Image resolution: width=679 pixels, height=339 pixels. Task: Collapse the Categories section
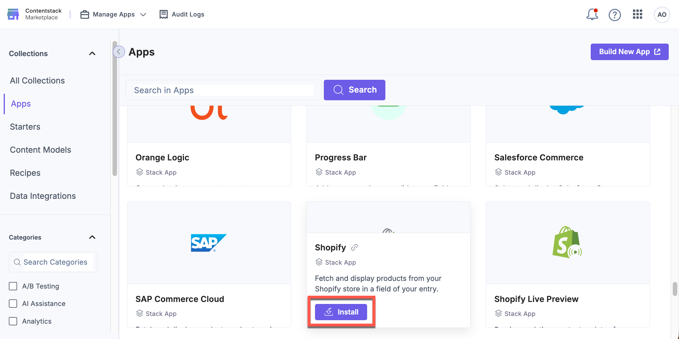pyautogui.click(x=92, y=237)
